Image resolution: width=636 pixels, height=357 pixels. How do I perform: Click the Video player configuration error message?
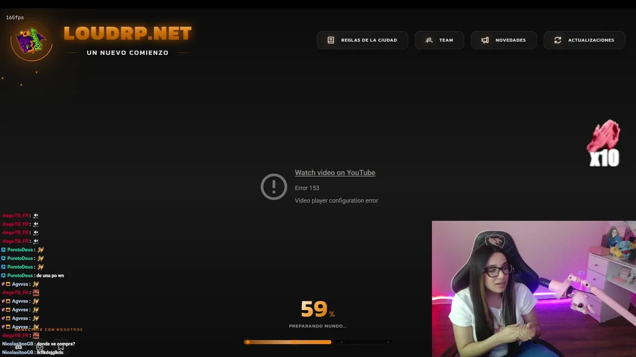[336, 200]
